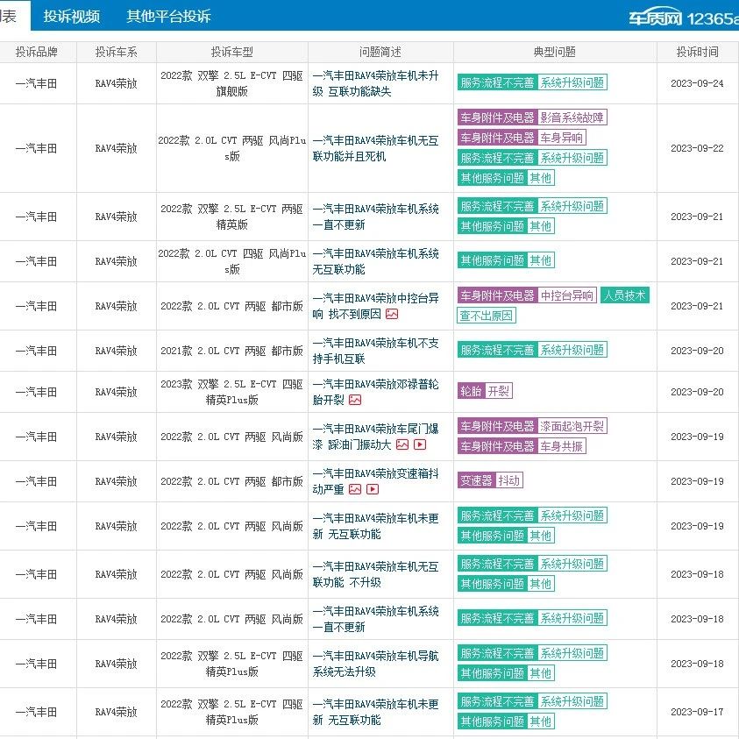
Task: Open complaint 变速箱抖动严重
Action: point(375,481)
